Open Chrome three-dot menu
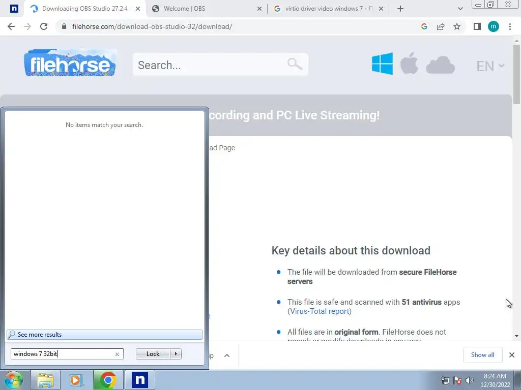Image resolution: width=521 pixels, height=390 pixels. click(x=510, y=26)
